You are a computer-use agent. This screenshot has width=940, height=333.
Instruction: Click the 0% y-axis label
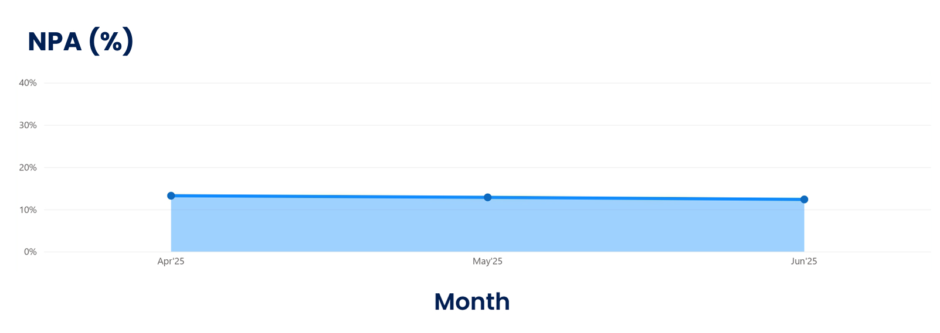(x=30, y=252)
